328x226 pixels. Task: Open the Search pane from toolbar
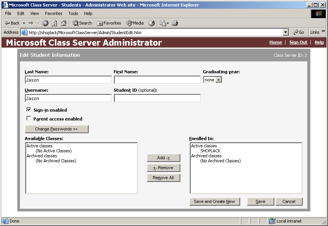[82, 23]
